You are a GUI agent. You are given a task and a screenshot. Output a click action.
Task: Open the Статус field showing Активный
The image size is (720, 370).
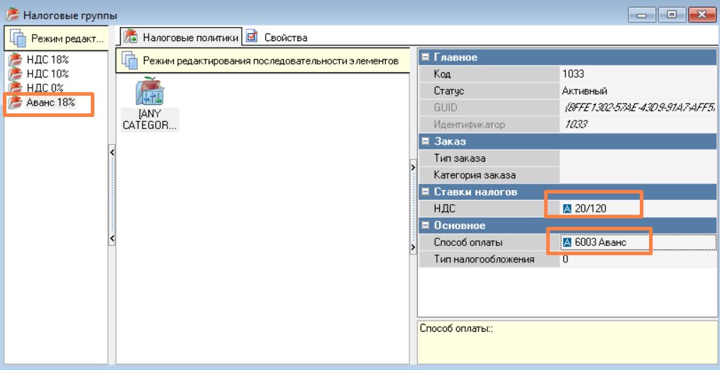click(636, 91)
